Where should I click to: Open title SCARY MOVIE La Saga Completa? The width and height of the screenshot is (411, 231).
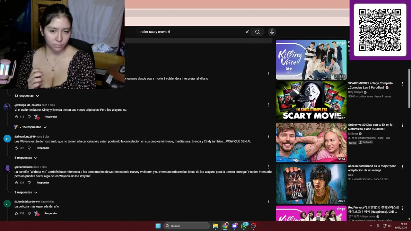(x=371, y=85)
